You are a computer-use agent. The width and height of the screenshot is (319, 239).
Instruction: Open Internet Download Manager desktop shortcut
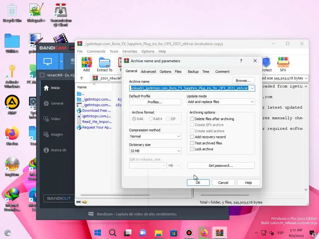click(12, 199)
